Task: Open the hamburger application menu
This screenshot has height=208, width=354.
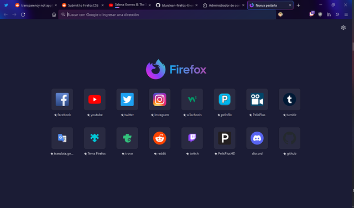Action: [x=346, y=14]
